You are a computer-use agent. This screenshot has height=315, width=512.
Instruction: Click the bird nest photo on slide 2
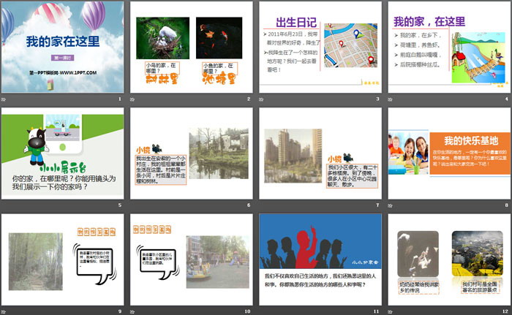point(158,37)
